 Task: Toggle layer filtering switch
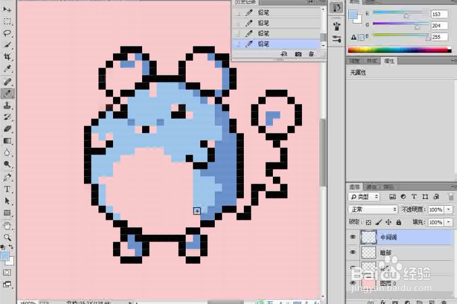coord(451,197)
